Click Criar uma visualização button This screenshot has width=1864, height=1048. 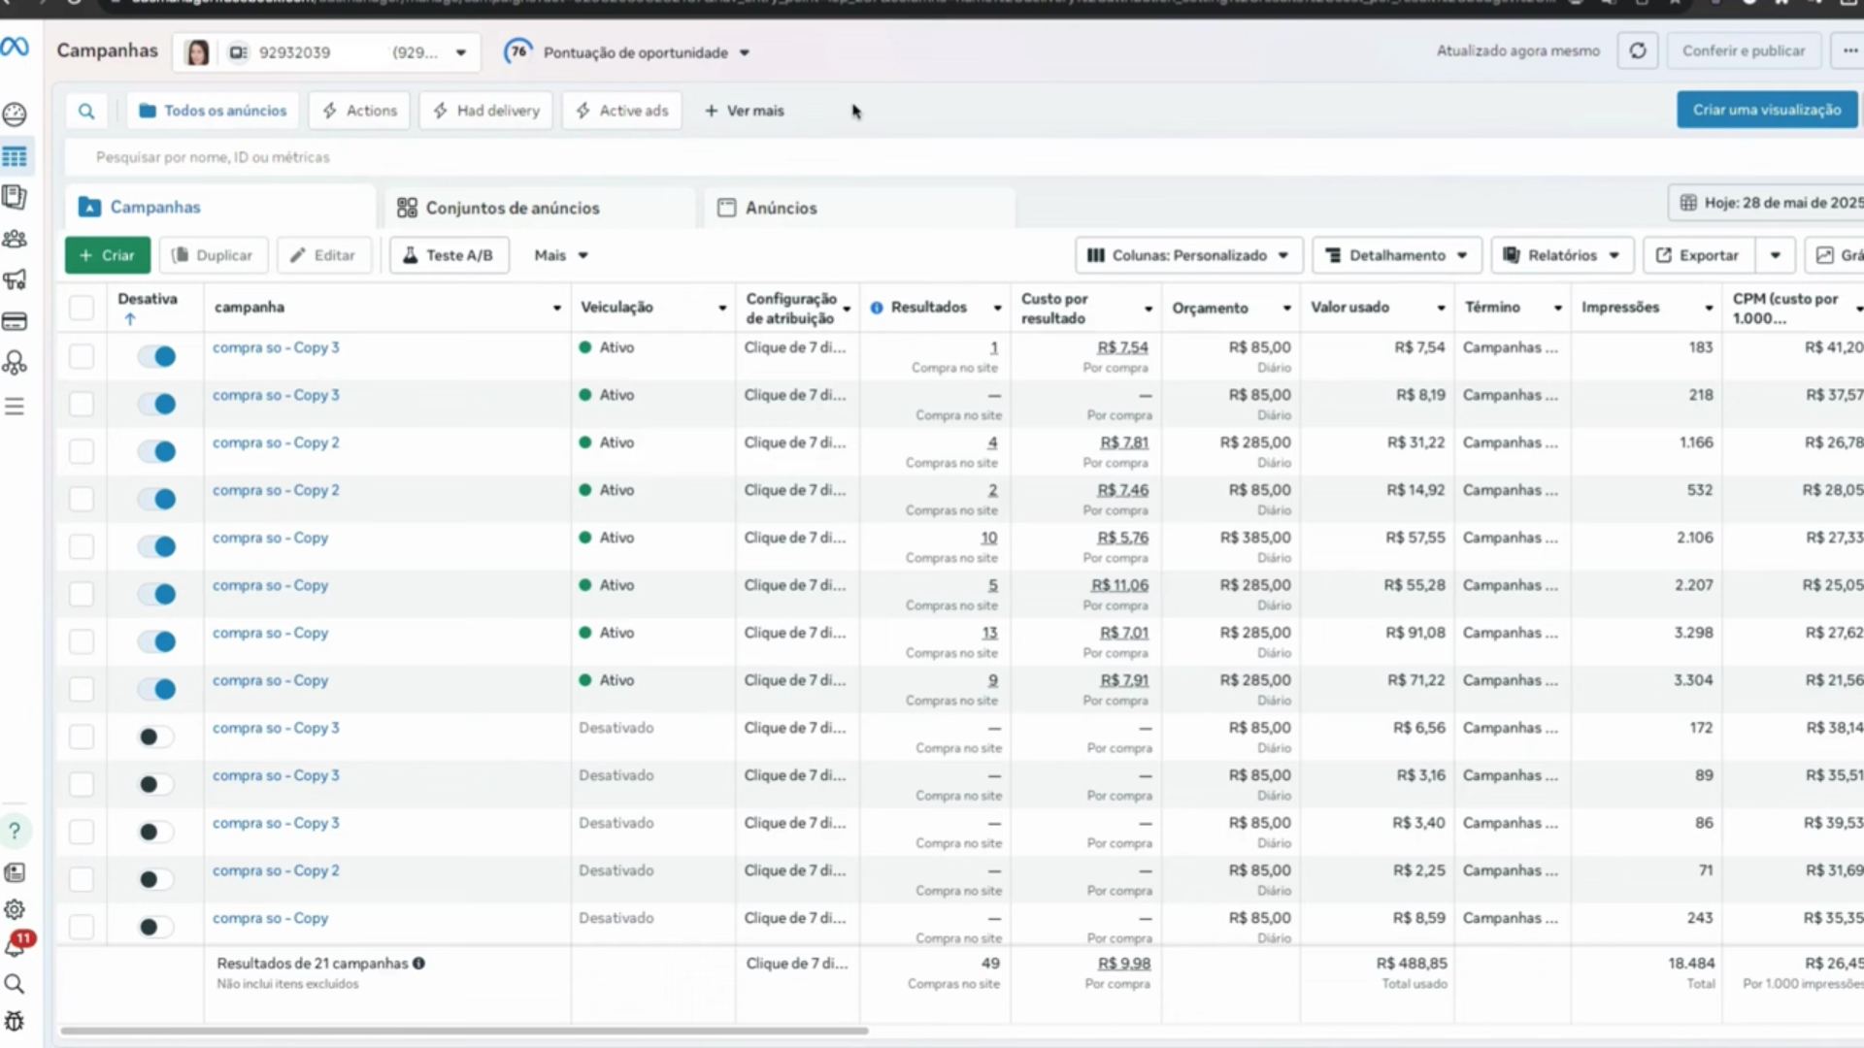[1766, 110]
